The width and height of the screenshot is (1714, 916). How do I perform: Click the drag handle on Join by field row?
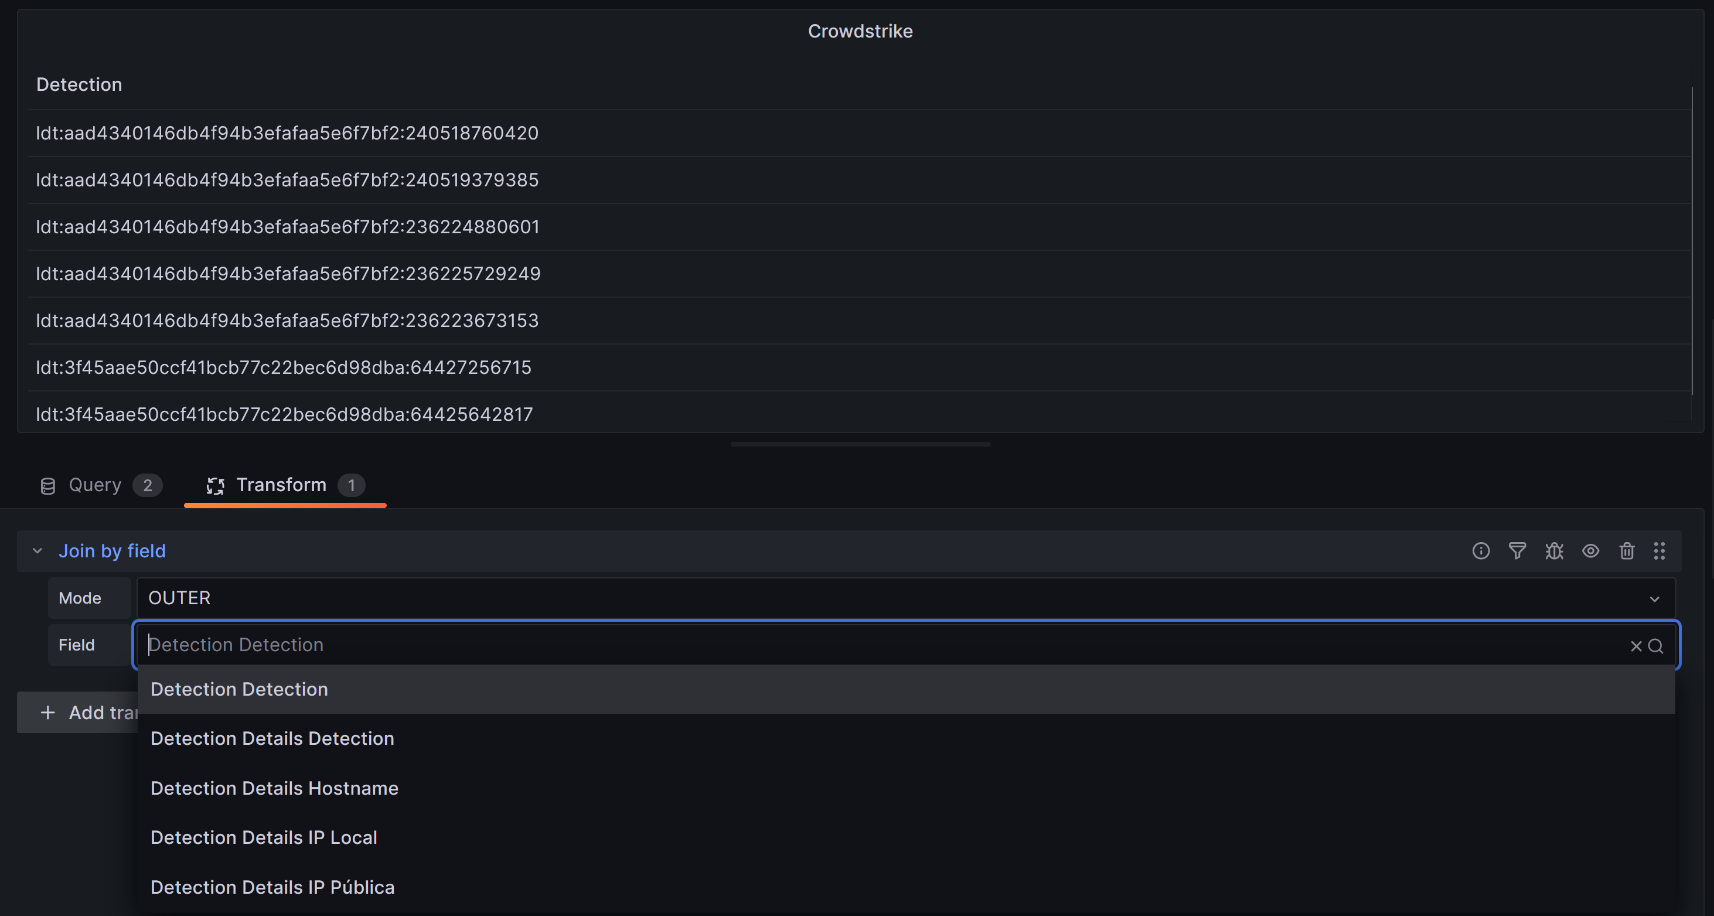(x=1659, y=551)
